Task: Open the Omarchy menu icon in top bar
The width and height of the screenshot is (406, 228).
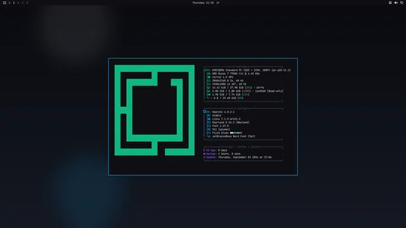Action: point(4,3)
